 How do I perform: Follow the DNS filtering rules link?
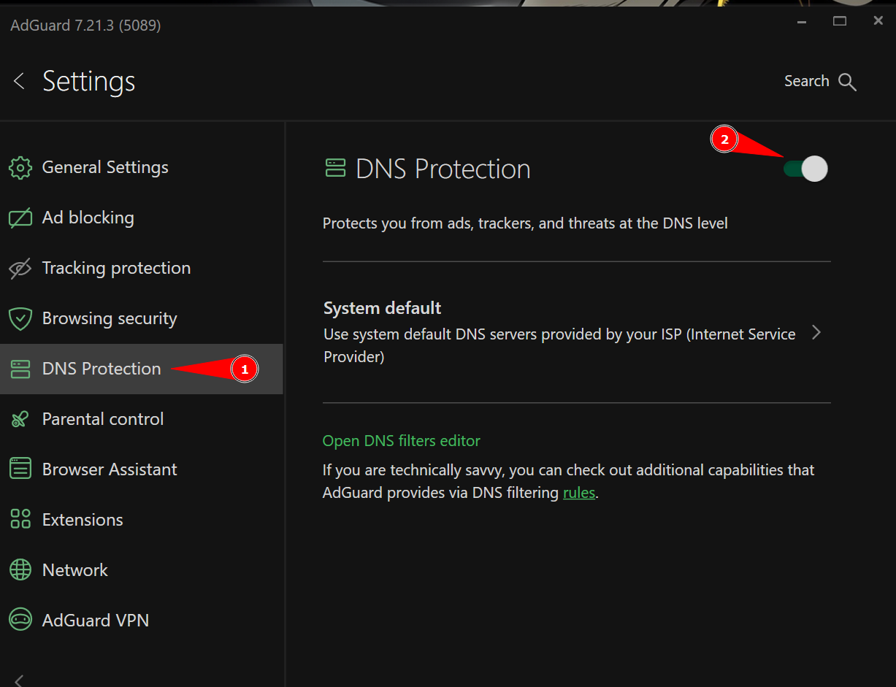[578, 493]
